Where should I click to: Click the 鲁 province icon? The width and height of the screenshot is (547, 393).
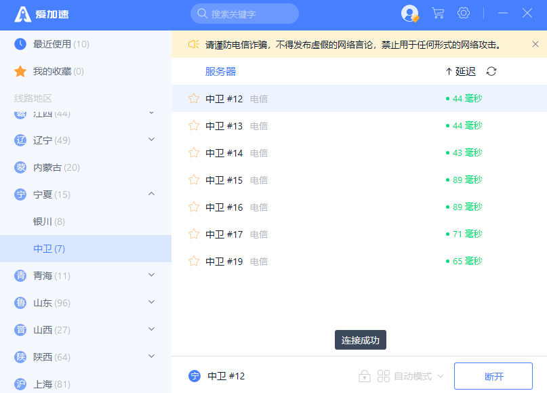point(20,303)
